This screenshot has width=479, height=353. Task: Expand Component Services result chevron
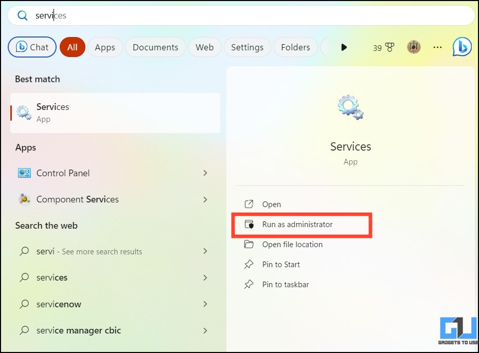205,199
